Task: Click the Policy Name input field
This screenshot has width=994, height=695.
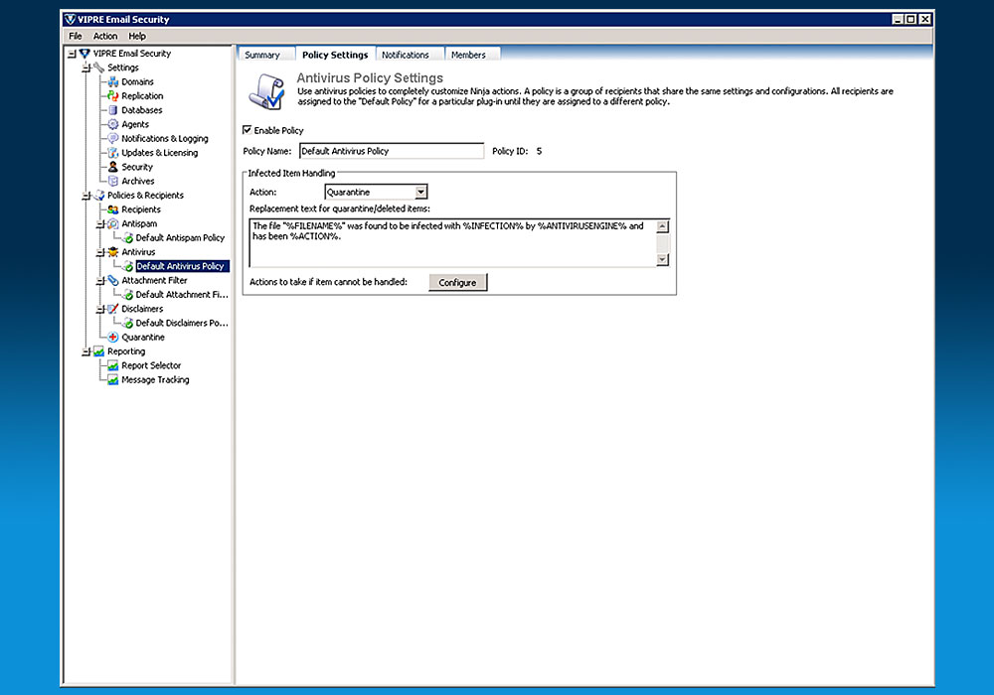Action: pyautogui.click(x=391, y=151)
